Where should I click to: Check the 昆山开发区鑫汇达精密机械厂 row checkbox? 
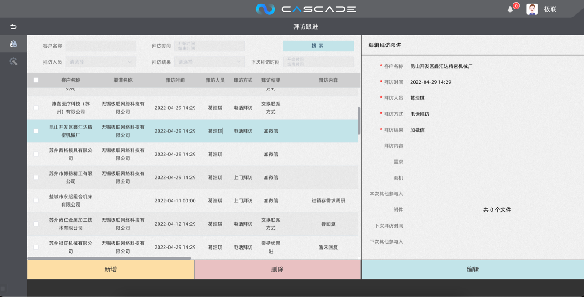(36, 131)
